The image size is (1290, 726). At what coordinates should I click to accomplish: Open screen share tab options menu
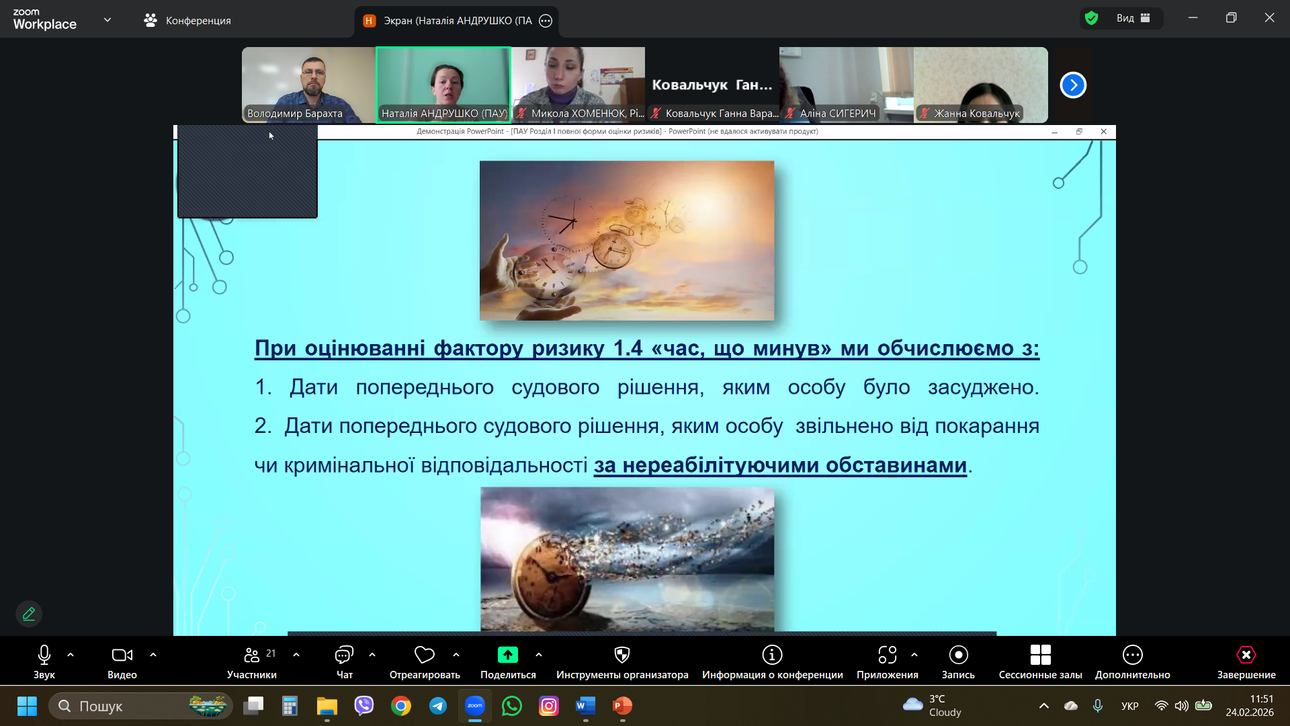pyautogui.click(x=546, y=21)
